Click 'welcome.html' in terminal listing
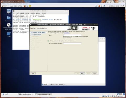The height and width of the screenshot is (98, 126). (x=58, y=19)
